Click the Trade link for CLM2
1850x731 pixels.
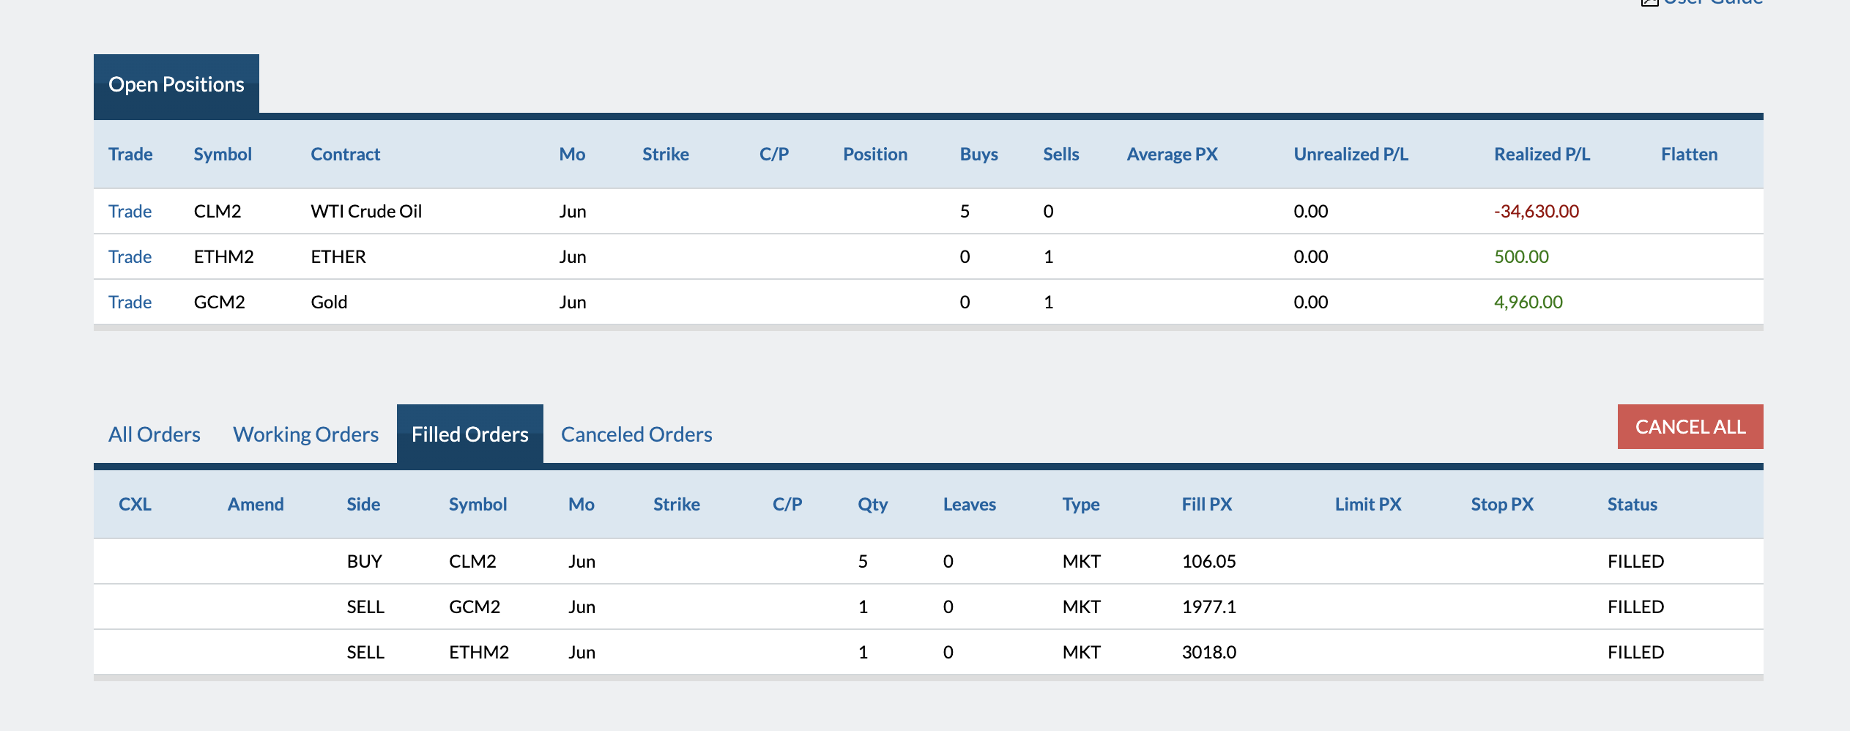130,211
